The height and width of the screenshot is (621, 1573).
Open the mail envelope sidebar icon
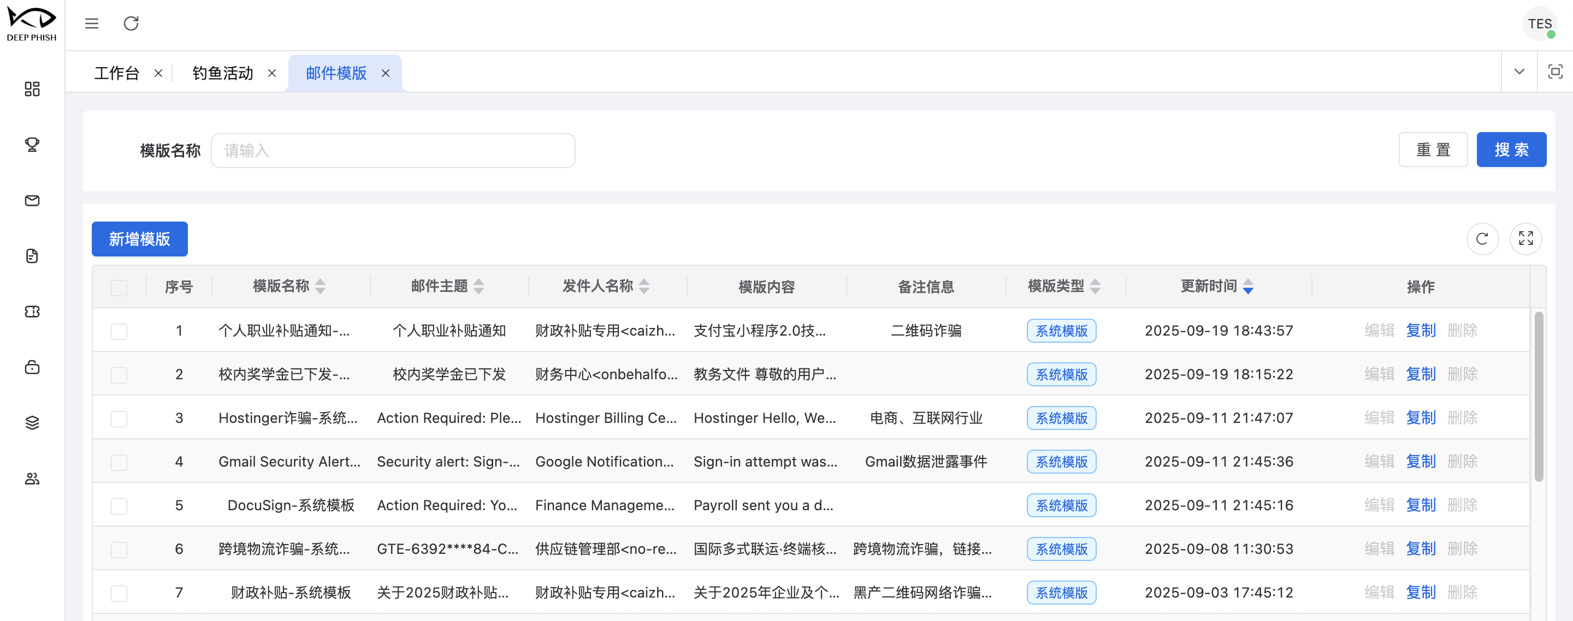[32, 200]
